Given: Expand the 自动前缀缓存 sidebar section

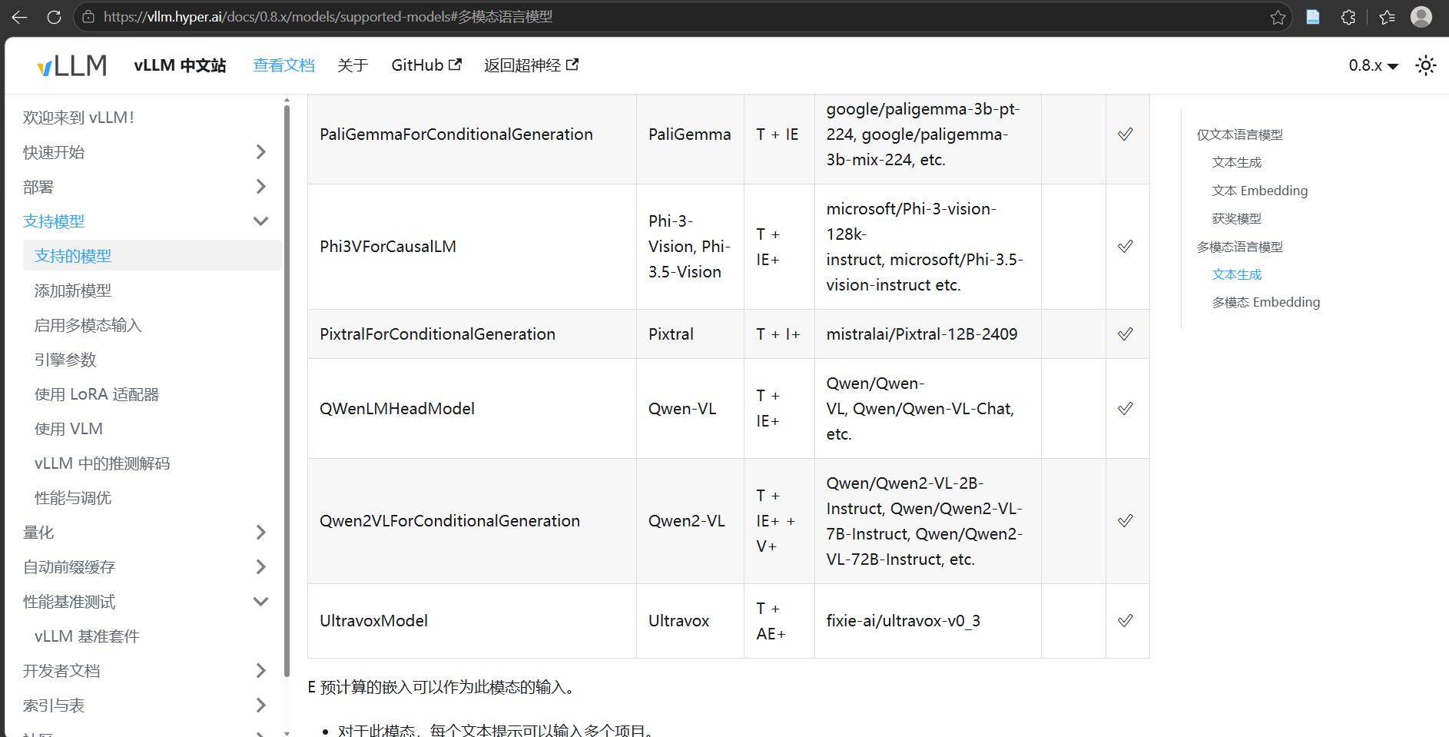Looking at the screenshot, I should coord(260,567).
